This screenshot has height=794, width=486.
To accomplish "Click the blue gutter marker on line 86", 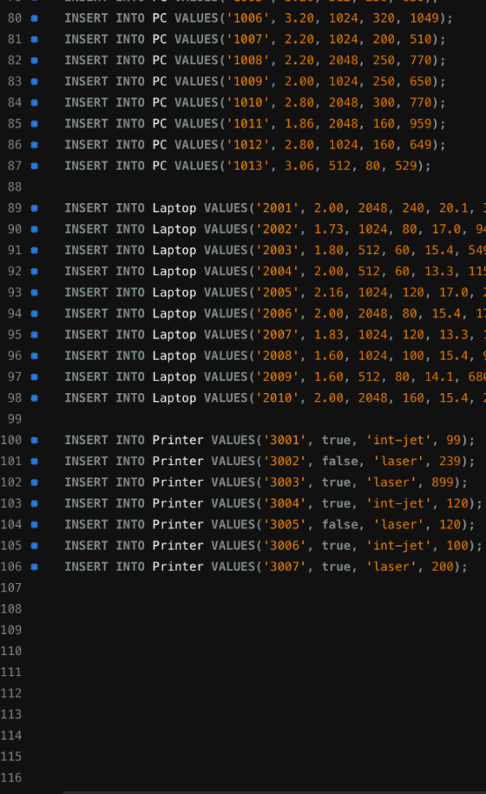I will pos(35,145).
